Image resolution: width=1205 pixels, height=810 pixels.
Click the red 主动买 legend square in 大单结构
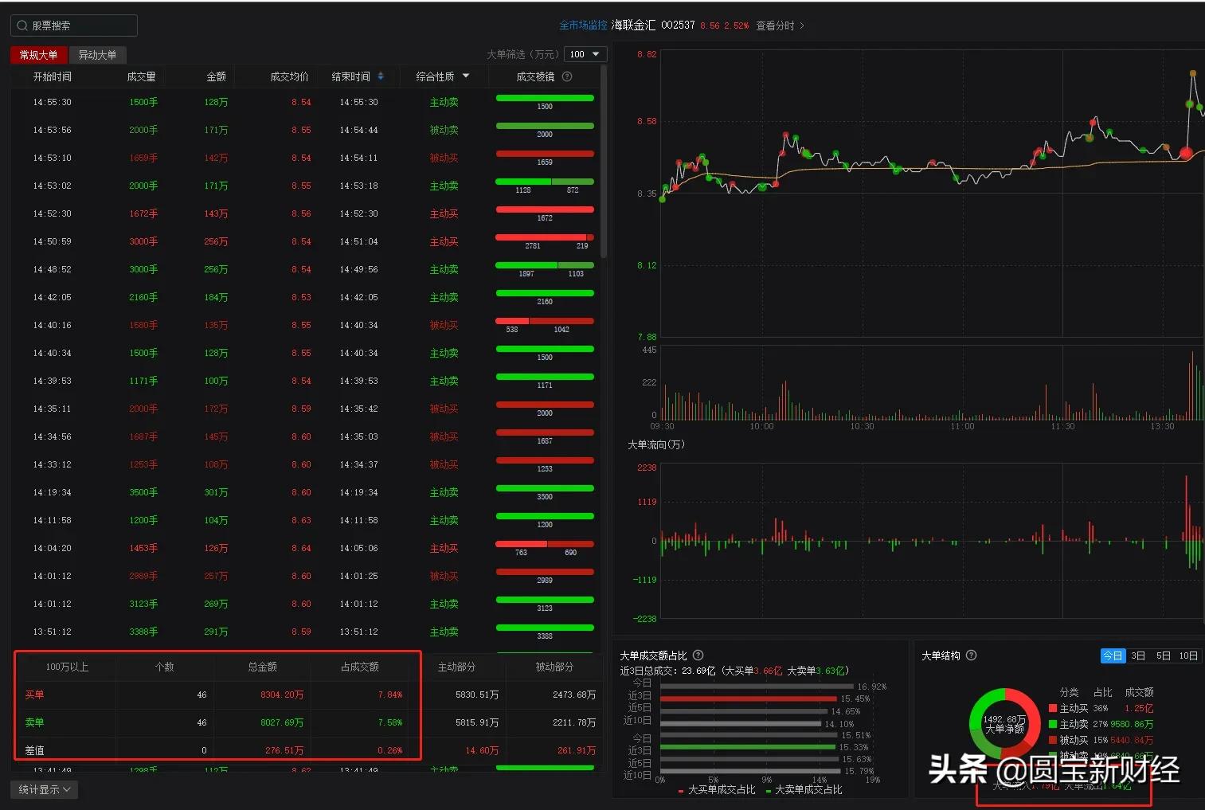coord(1053,708)
